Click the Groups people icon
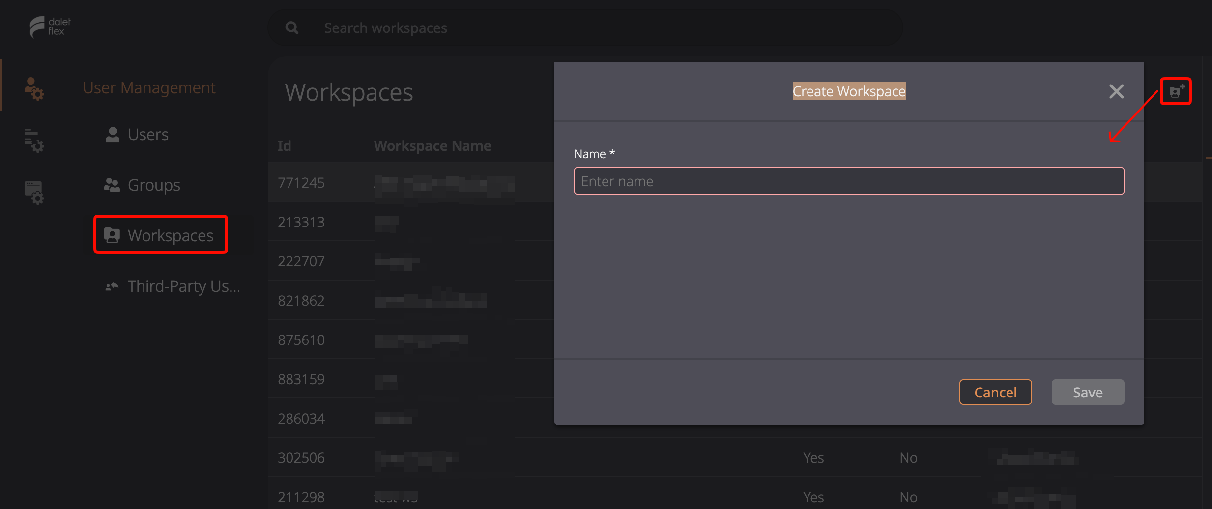The width and height of the screenshot is (1212, 509). (x=112, y=185)
